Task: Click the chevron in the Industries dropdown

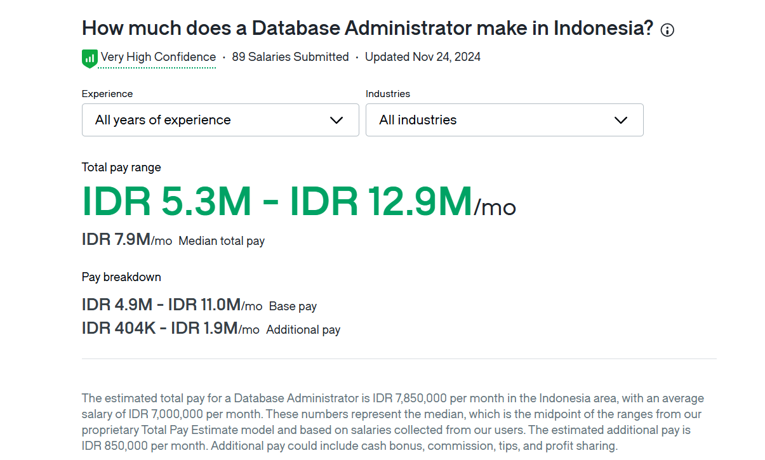Action: coord(621,121)
